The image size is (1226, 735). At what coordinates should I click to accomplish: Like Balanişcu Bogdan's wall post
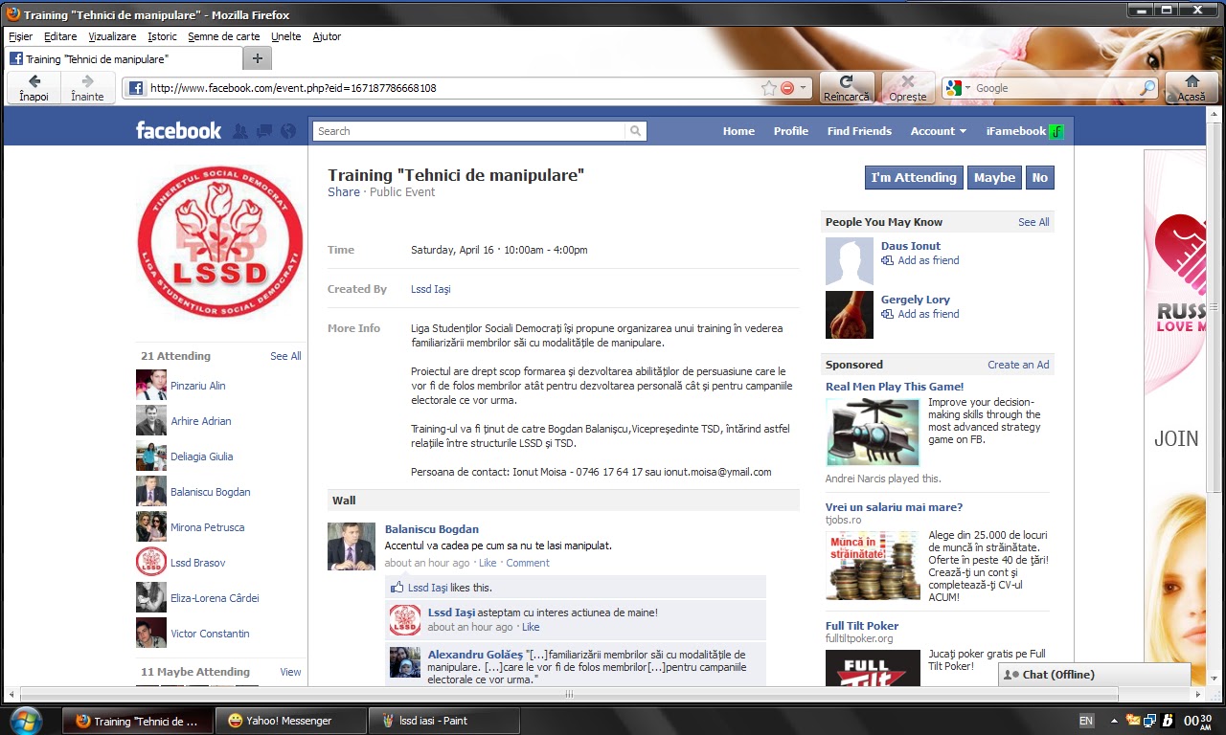(x=488, y=563)
